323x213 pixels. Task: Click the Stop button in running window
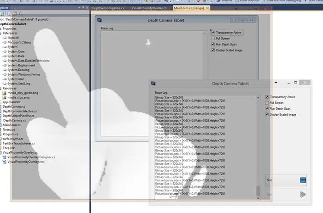point(286,180)
